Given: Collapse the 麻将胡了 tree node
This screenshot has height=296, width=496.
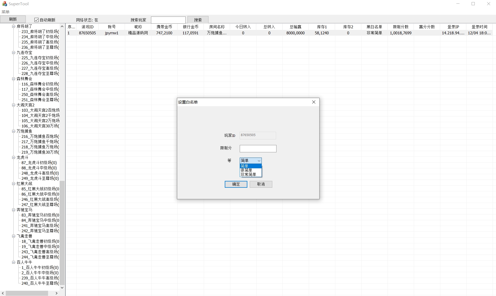Looking at the screenshot, I should (x=13, y=26).
